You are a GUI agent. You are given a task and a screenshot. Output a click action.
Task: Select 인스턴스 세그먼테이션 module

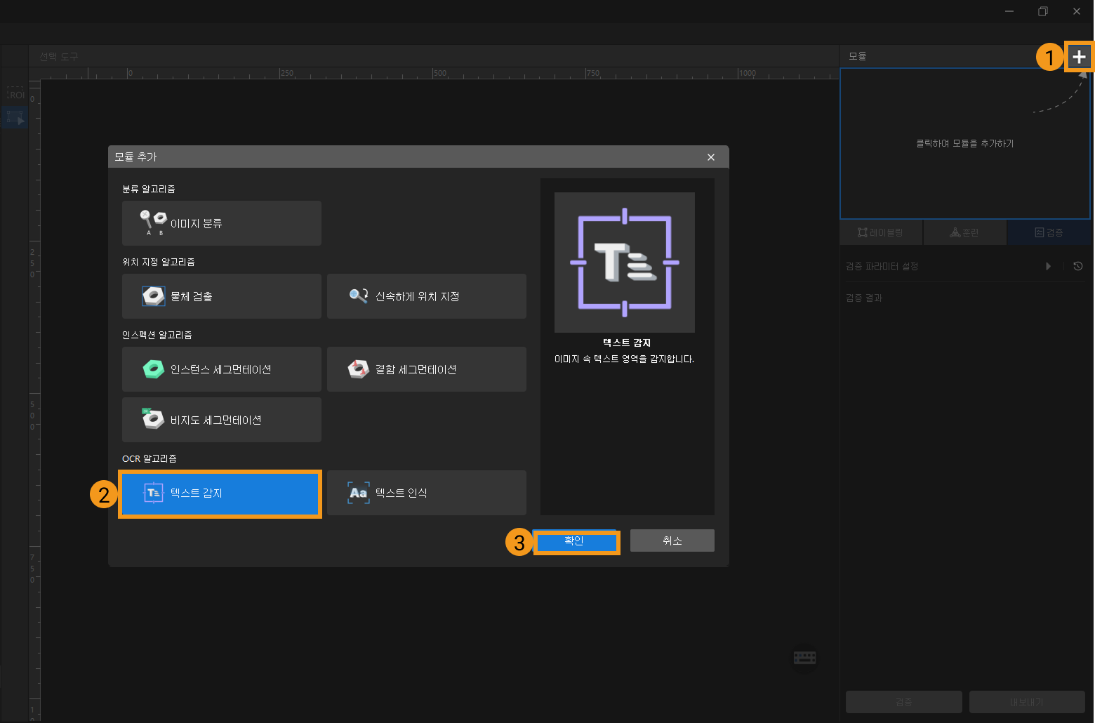[221, 369]
